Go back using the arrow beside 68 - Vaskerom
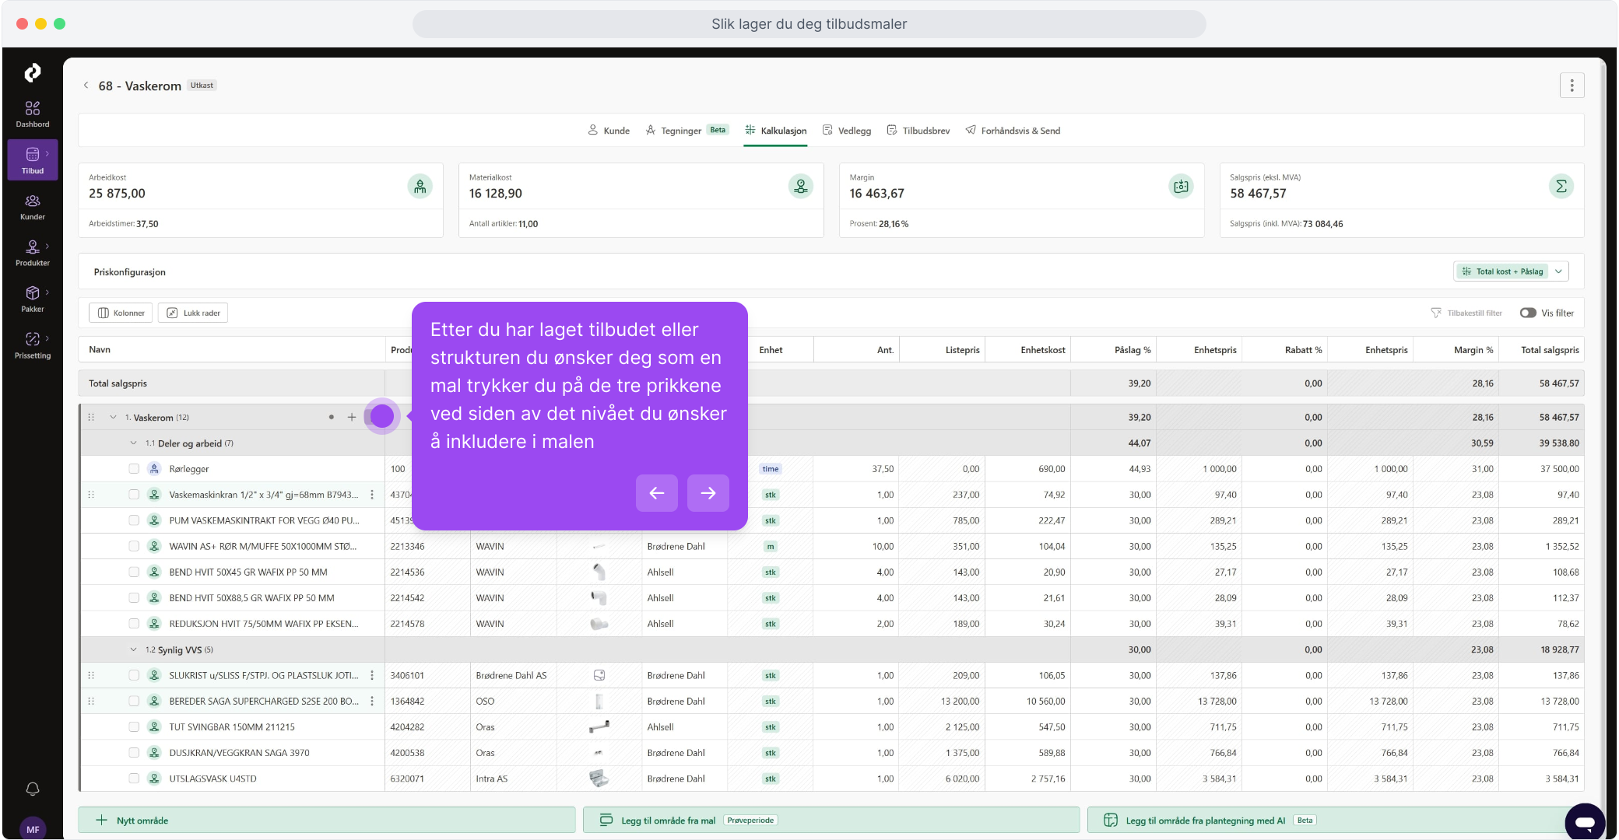This screenshot has height=840, width=1619. click(86, 86)
